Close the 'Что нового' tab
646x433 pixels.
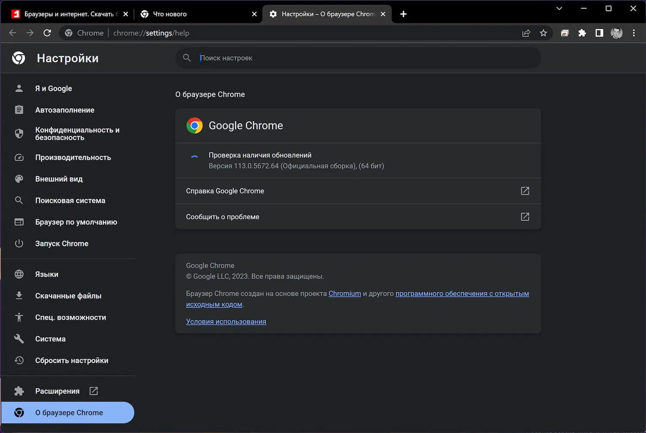(x=254, y=14)
